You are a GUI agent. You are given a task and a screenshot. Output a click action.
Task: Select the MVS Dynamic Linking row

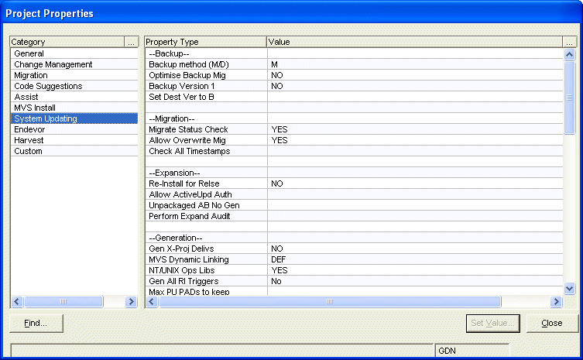pos(188,259)
